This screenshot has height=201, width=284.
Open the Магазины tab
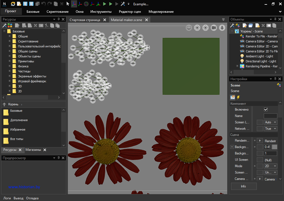(x=33, y=150)
